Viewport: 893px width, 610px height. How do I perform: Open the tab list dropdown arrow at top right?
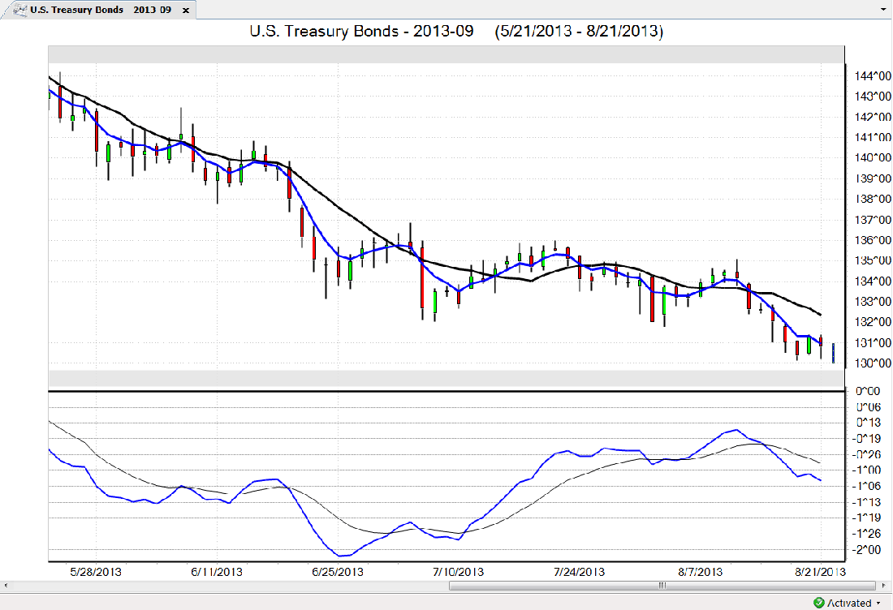pos(883,10)
